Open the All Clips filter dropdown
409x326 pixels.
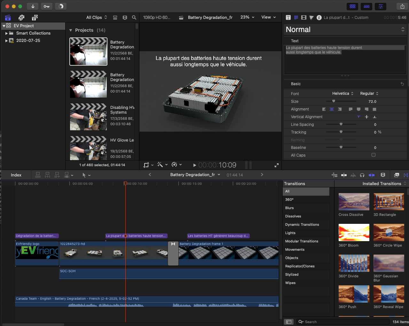point(97,18)
